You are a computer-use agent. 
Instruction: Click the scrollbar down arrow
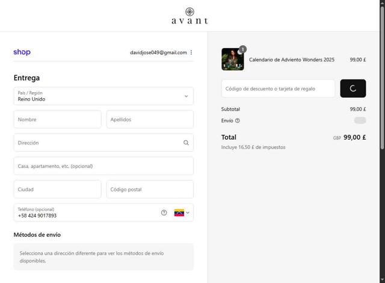point(383,280)
